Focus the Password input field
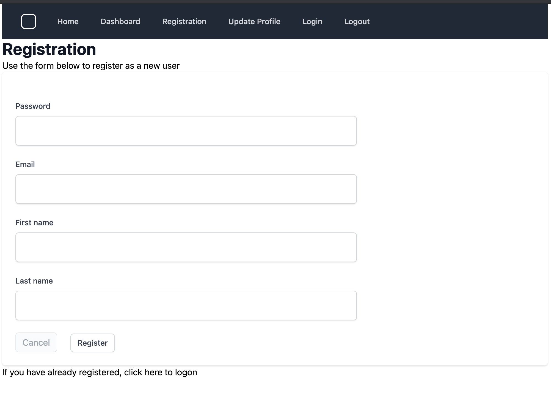Screen dimensions: 551x394 [x=186, y=131]
